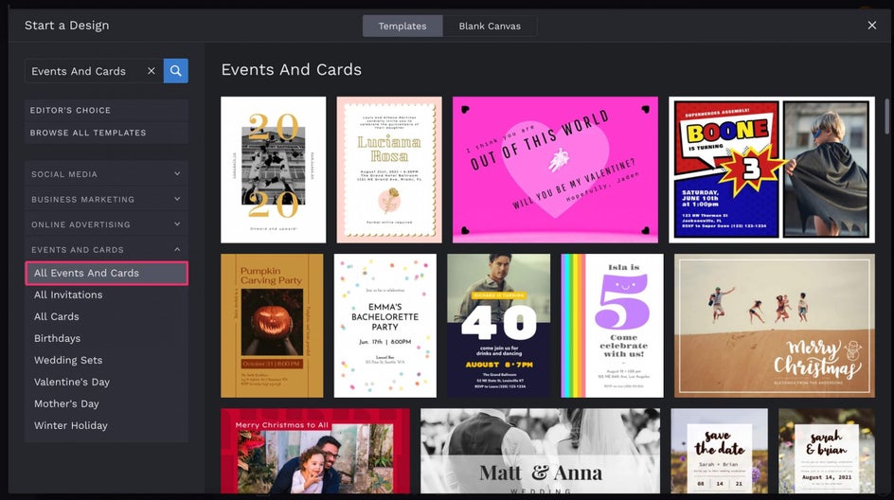Screen dimensions: 894x500
Task: Choose the Isla is 5 rainbow template
Action: tap(613, 326)
